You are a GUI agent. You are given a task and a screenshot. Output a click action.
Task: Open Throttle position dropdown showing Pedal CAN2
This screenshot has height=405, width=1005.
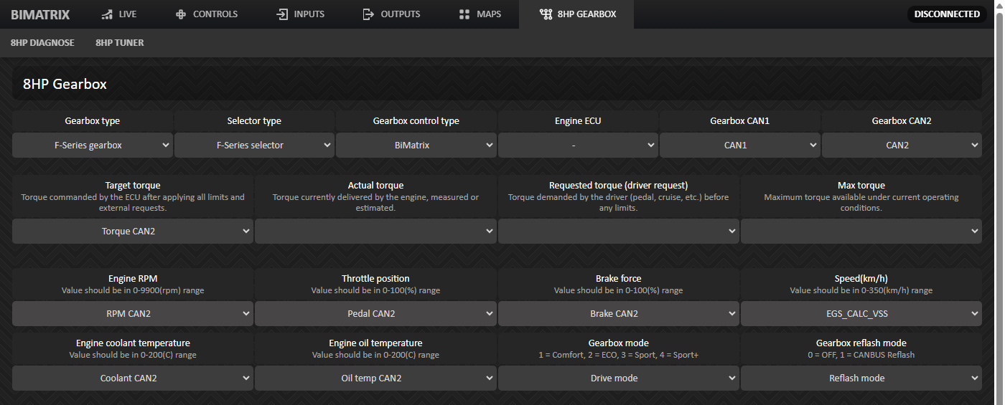[375, 314]
